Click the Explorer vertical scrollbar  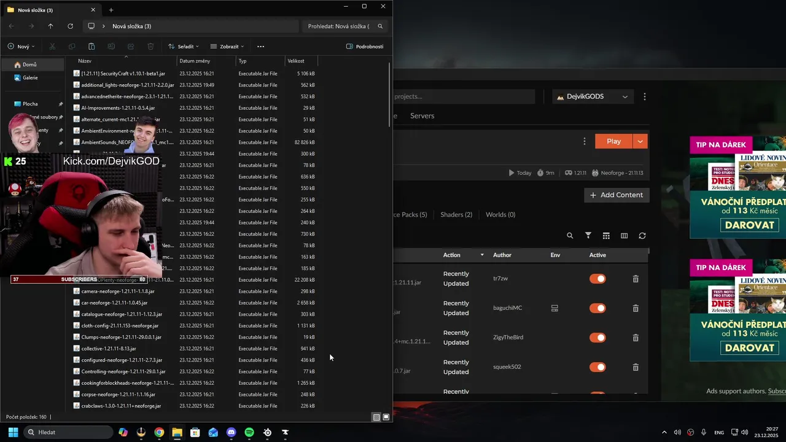click(x=390, y=95)
